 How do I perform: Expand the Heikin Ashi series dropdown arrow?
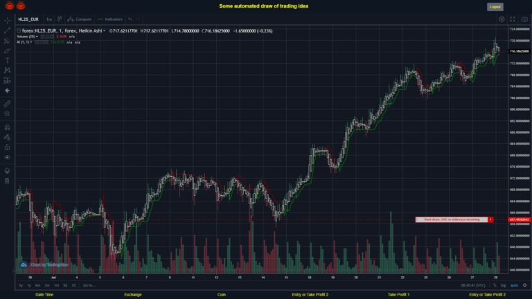pos(104,31)
